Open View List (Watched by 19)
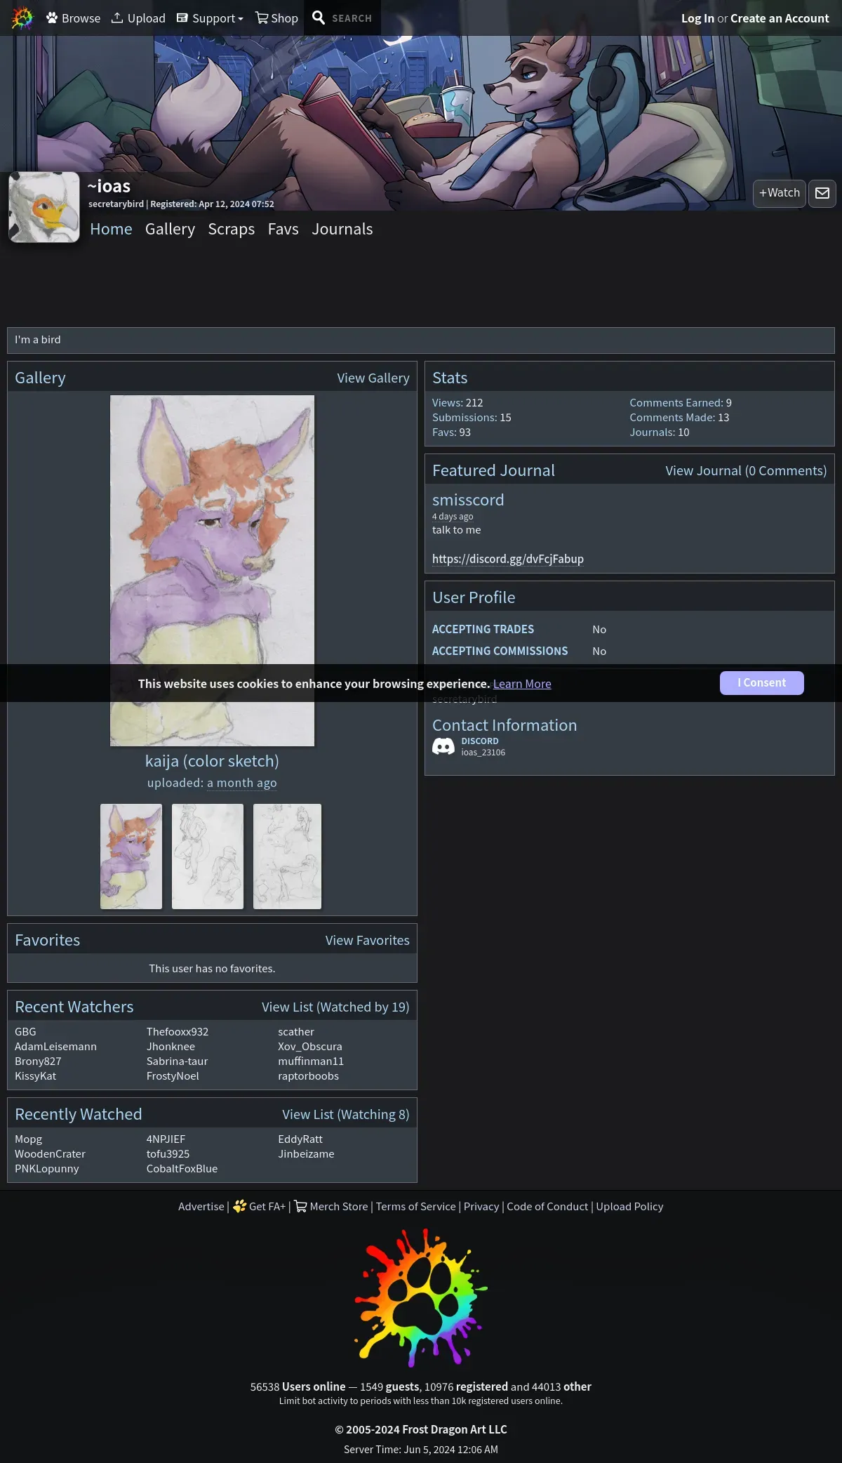 [335, 1007]
